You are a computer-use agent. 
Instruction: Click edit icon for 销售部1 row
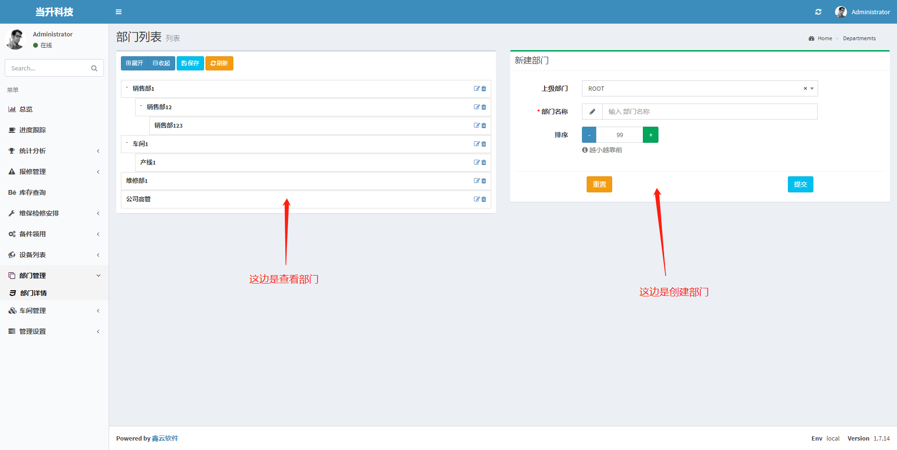pyautogui.click(x=477, y=88)
